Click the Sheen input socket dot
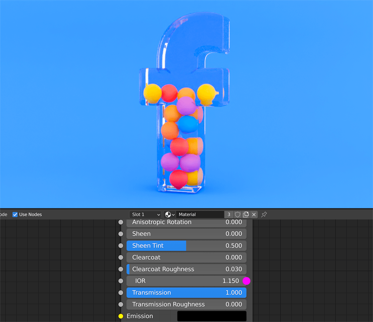 coord(120,234)
